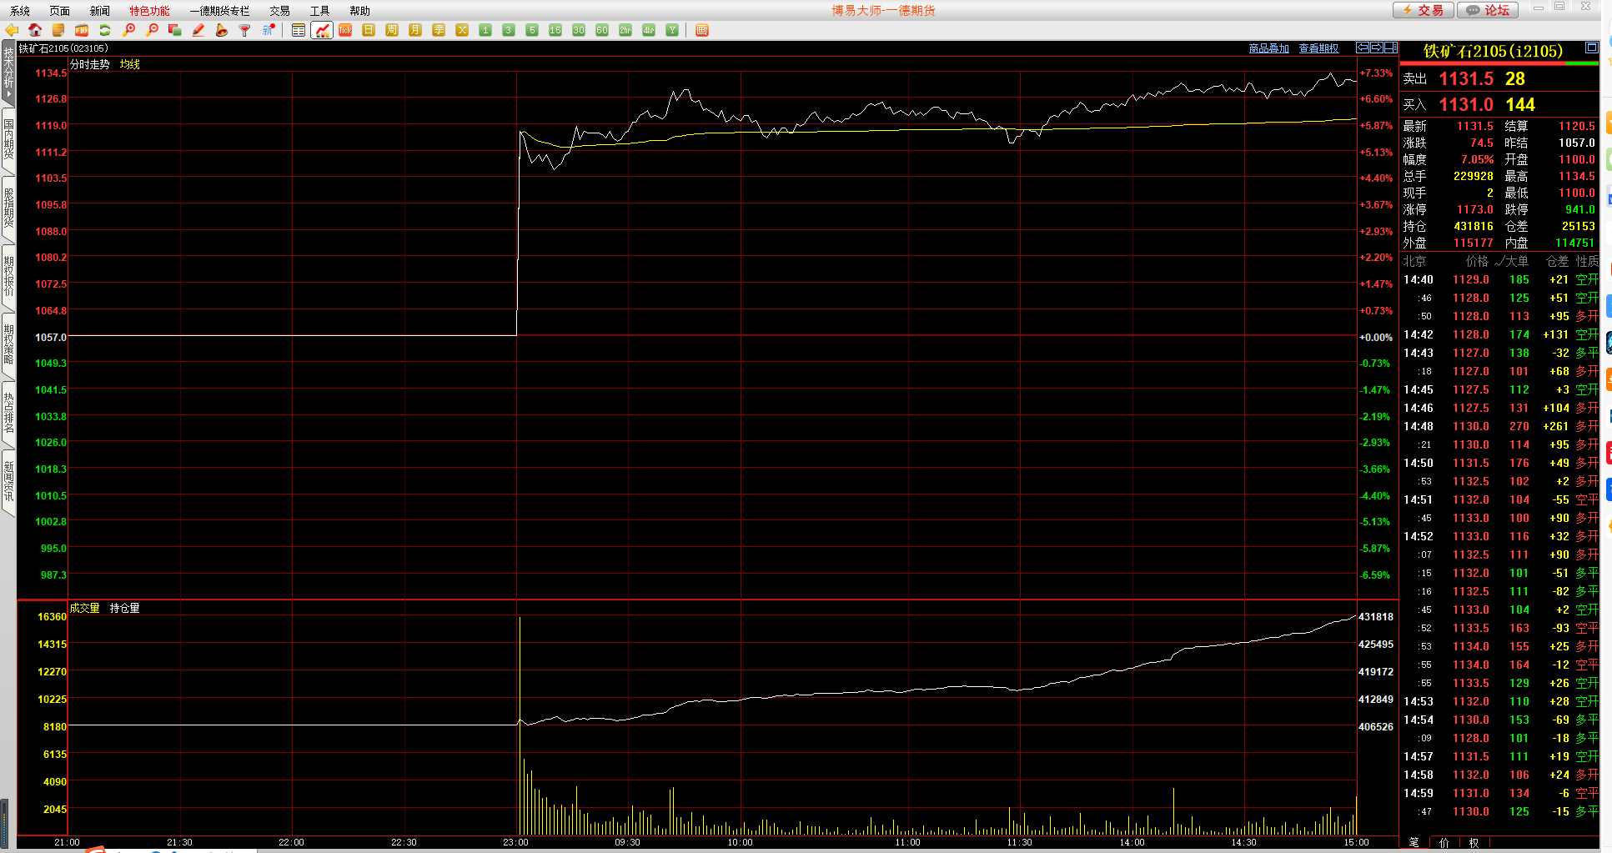Open the 系统 menu
The image size is (1612, 853).
pyautogui.click(x=20, y=11)
